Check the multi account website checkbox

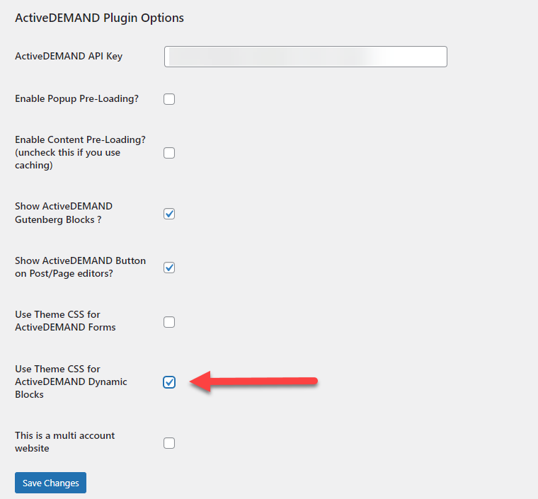point(169,443)
